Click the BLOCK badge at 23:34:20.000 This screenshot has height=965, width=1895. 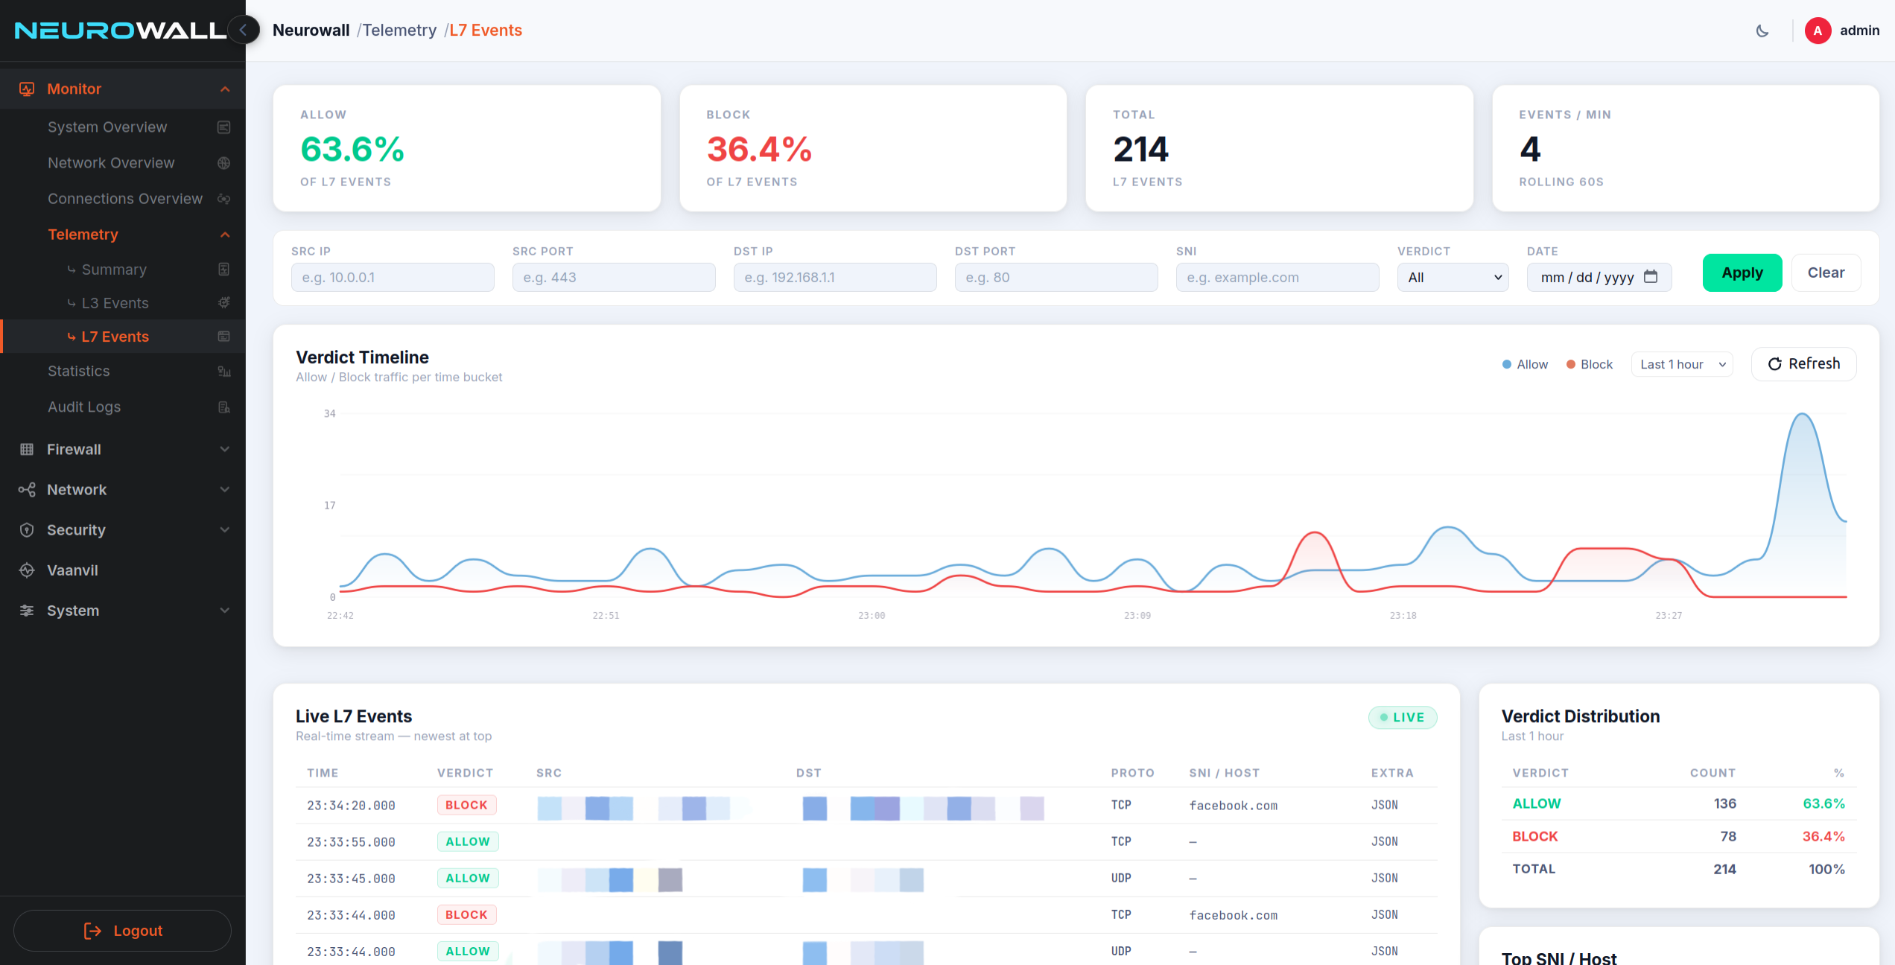click(x=466, y=805)
